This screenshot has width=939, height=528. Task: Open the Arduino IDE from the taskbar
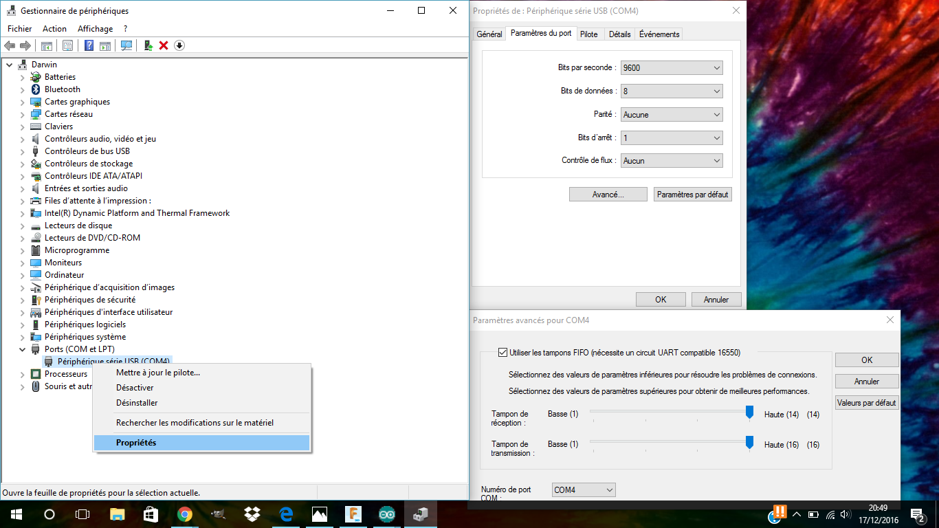(x=386, y=514)
